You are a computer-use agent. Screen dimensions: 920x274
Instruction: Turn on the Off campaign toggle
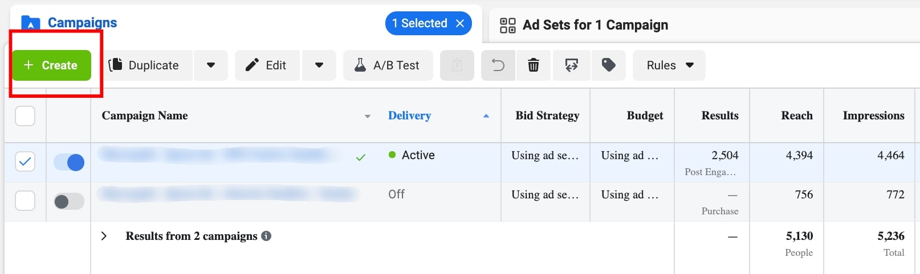pos(69,201)
